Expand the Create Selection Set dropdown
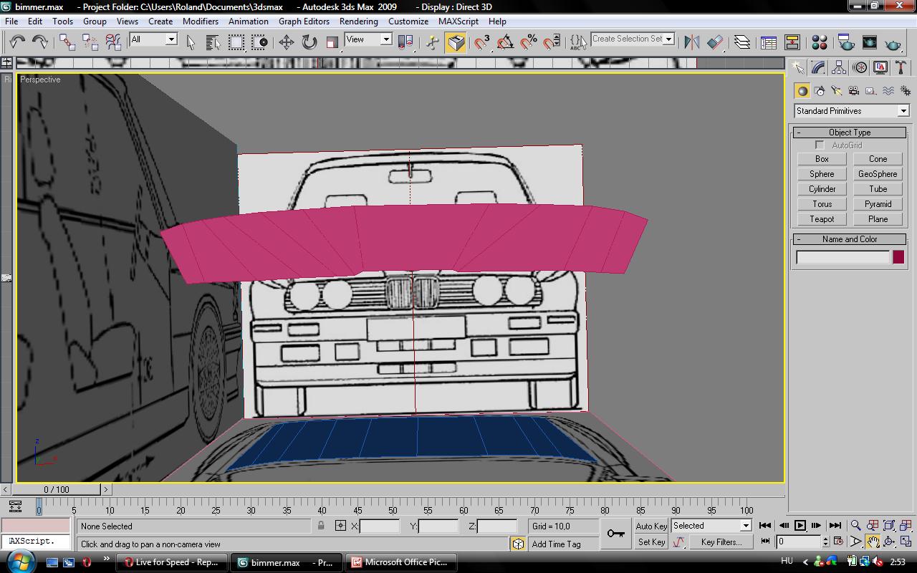917x573 pixels. click(x=669, y=39)
